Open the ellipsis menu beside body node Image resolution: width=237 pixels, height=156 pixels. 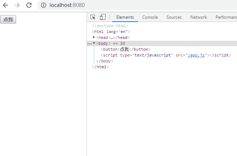[89, 44]
